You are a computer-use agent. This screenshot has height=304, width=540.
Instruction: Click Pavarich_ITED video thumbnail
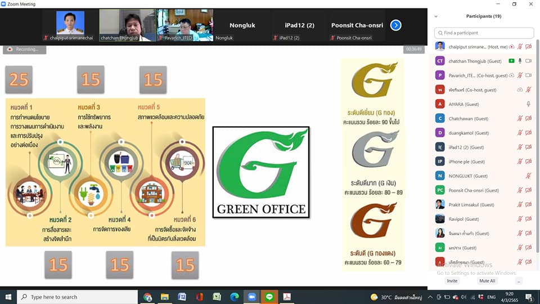coord(185,25)
